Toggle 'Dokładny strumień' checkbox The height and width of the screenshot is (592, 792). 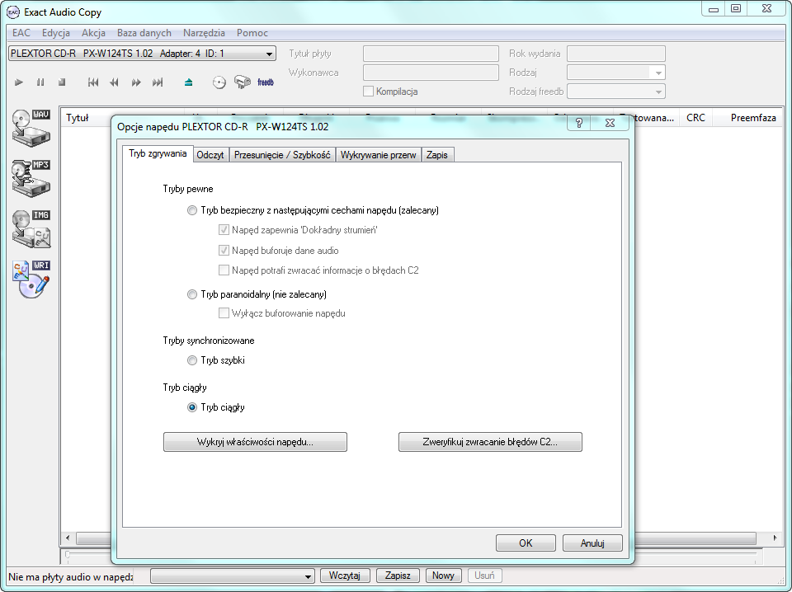pyautogui.click(x=224, y=230)
